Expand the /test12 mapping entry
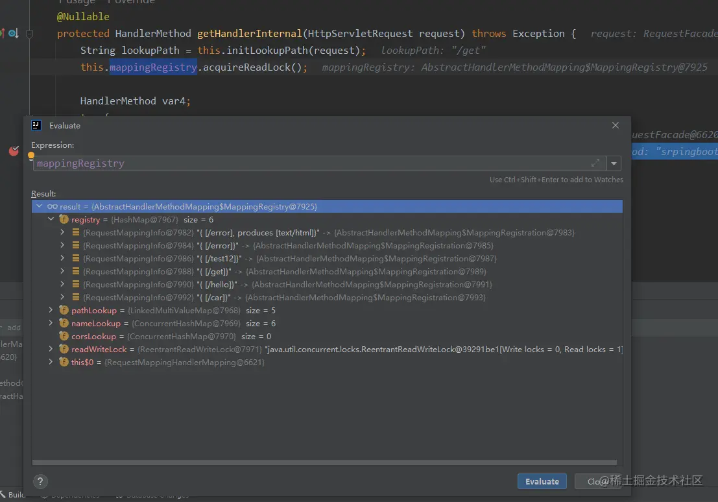 point(62,258)
